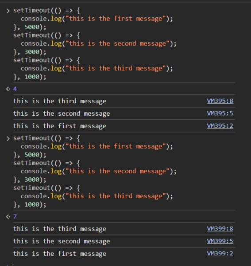The width and height of the screenshot is (251, 266).
Task: Open the VM395:2 source link
Action: click(220, 126)
